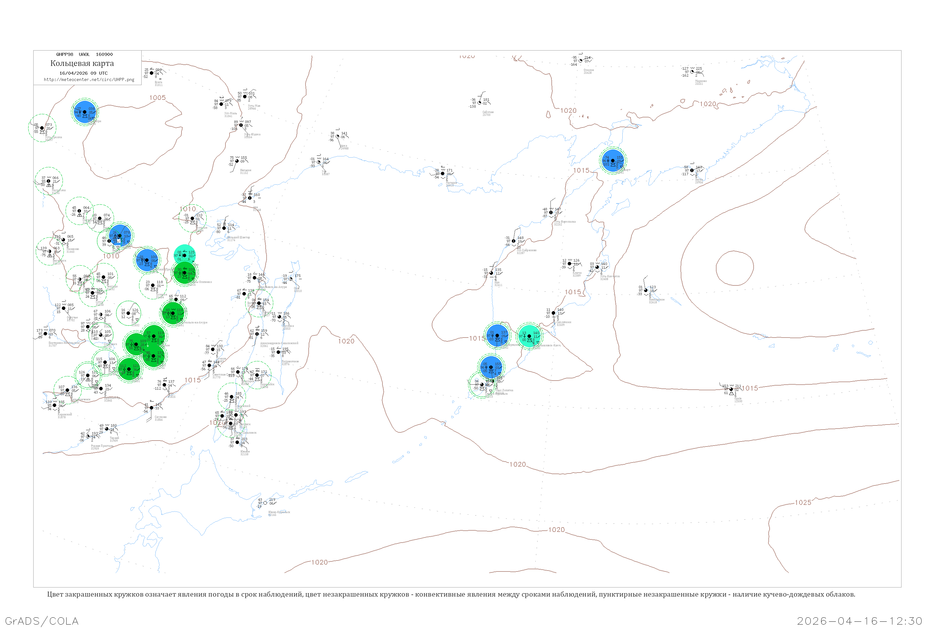Click the 'Кольцевая карта' map title
Screen dimensions: 942x628
(x=82, y=63)
